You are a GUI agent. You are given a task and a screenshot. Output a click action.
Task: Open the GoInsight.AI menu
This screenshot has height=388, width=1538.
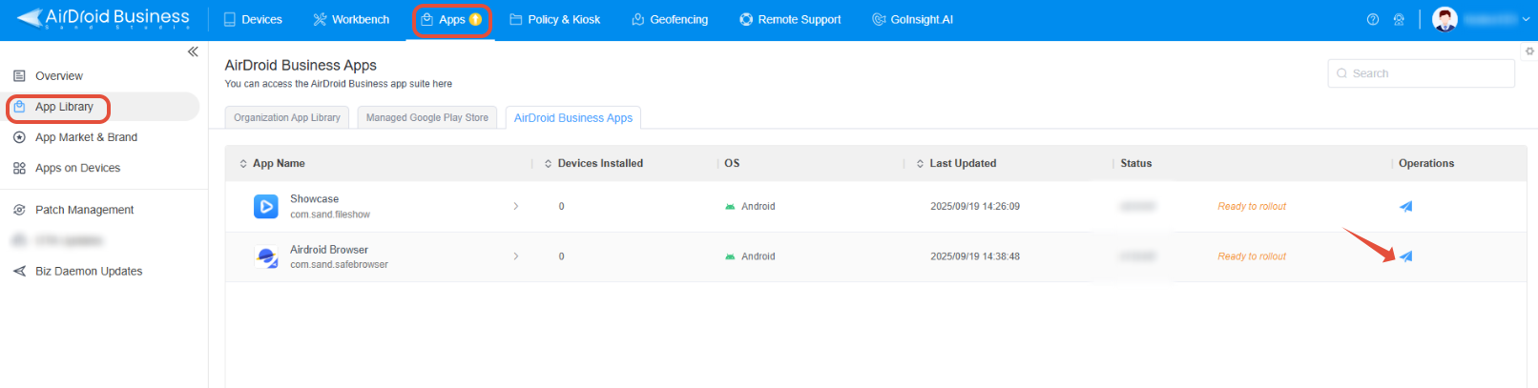(912, 19)
